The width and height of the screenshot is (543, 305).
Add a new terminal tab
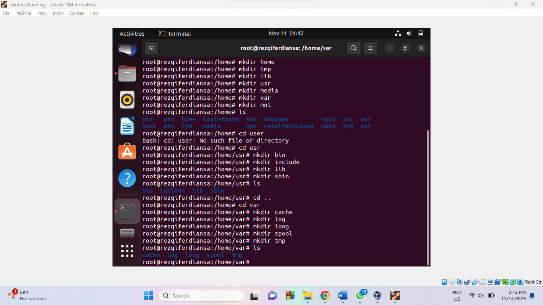point(151,48)
